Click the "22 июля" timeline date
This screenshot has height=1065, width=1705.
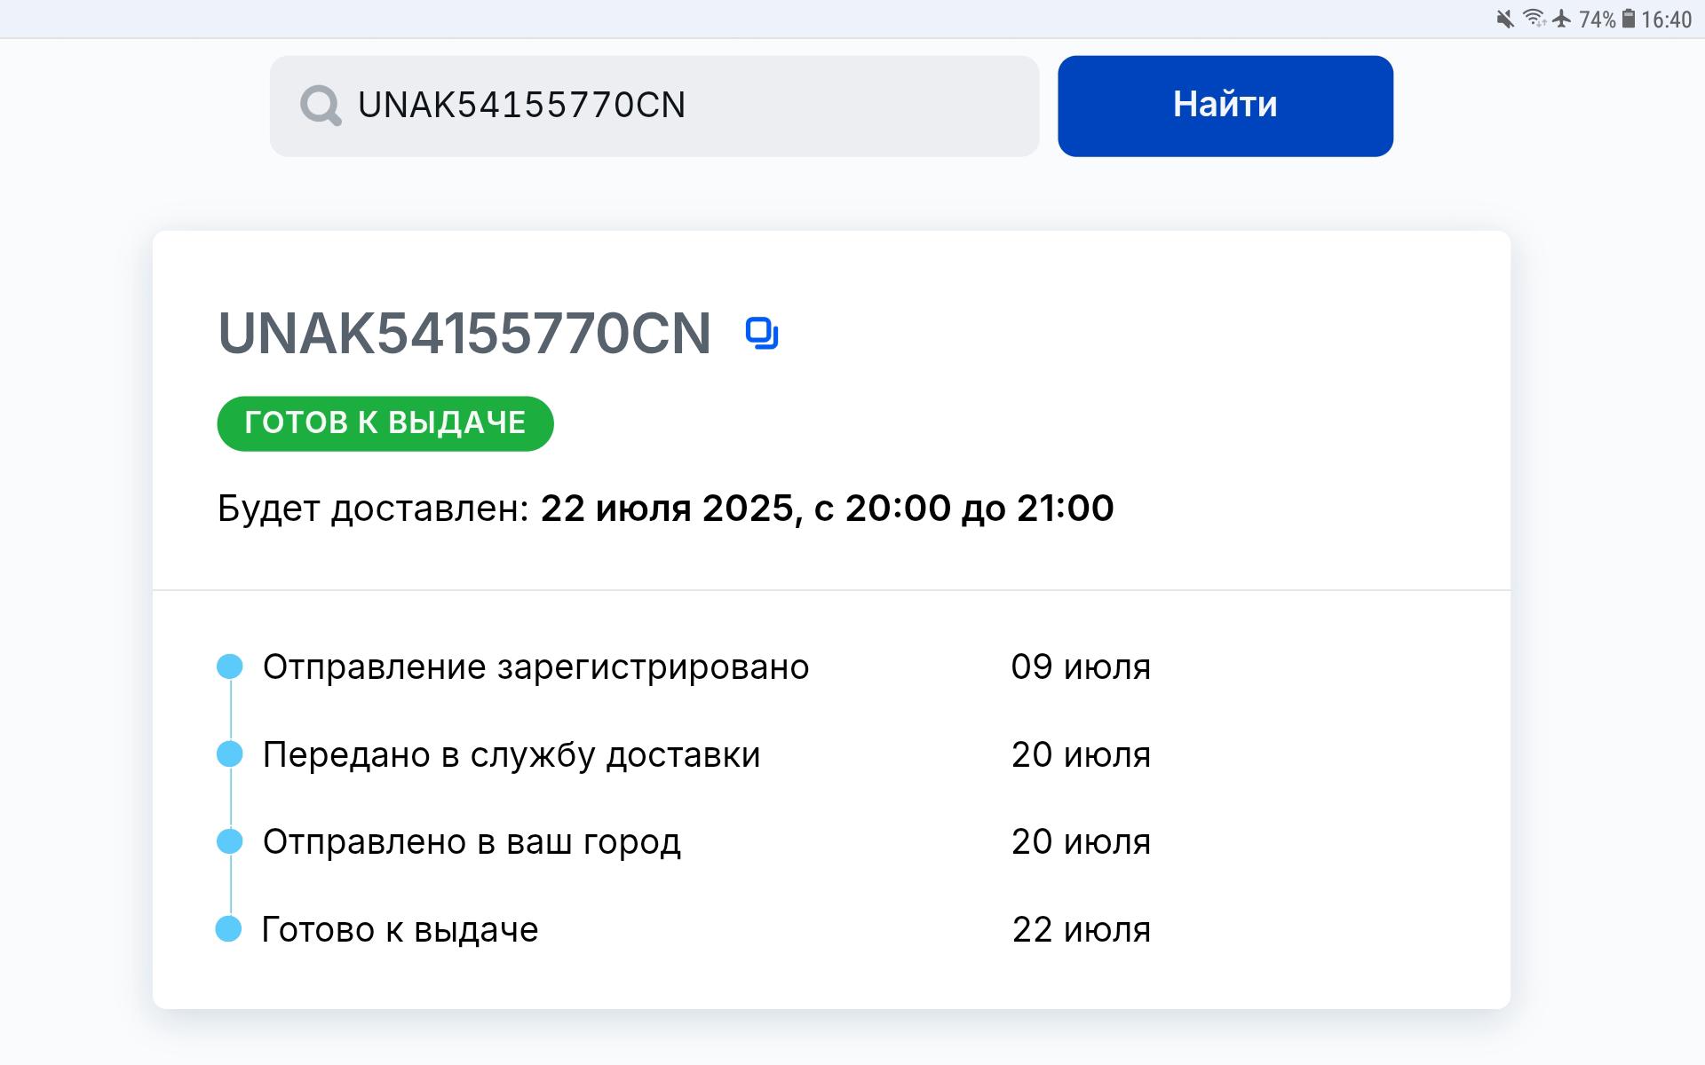(1082, 930)
